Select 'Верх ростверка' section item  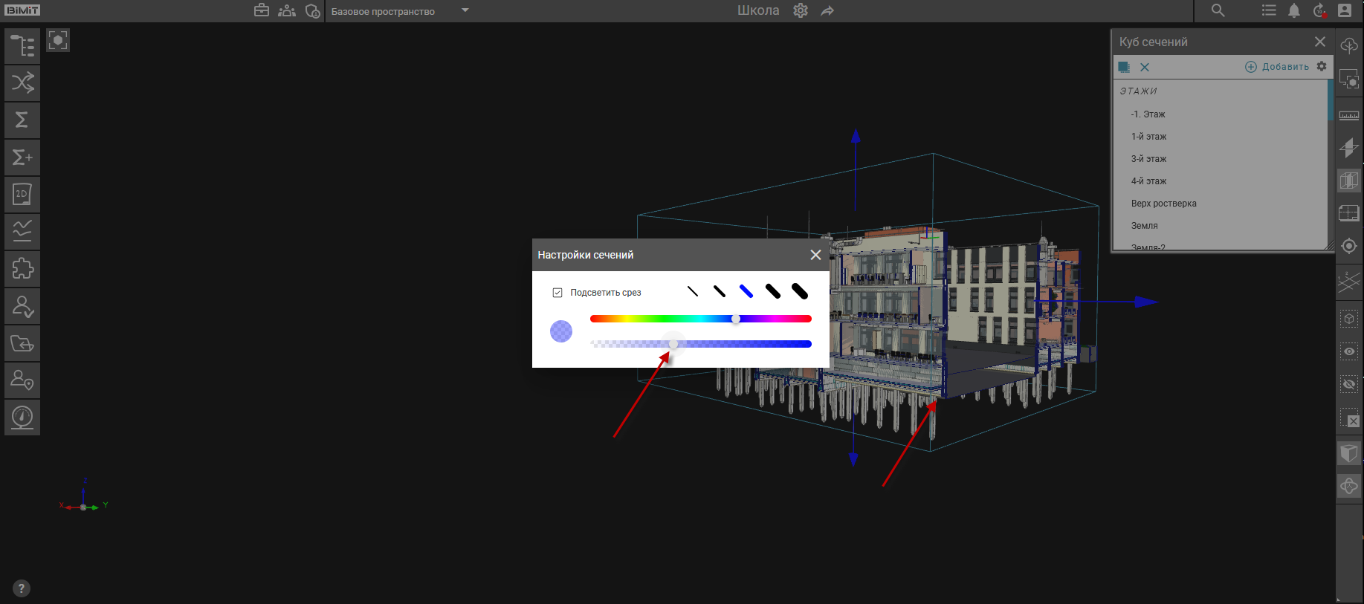click(1163, 204)
